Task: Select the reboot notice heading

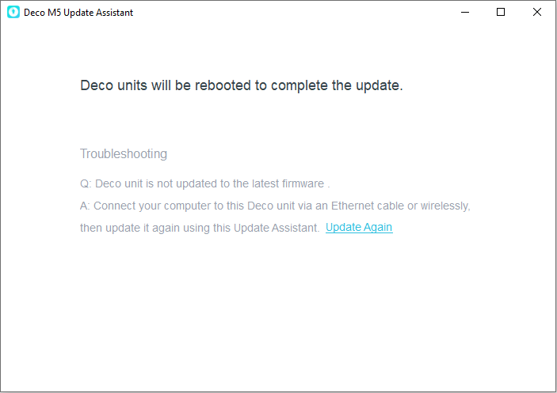Action: pyautogui.click(x=242, y=85)
